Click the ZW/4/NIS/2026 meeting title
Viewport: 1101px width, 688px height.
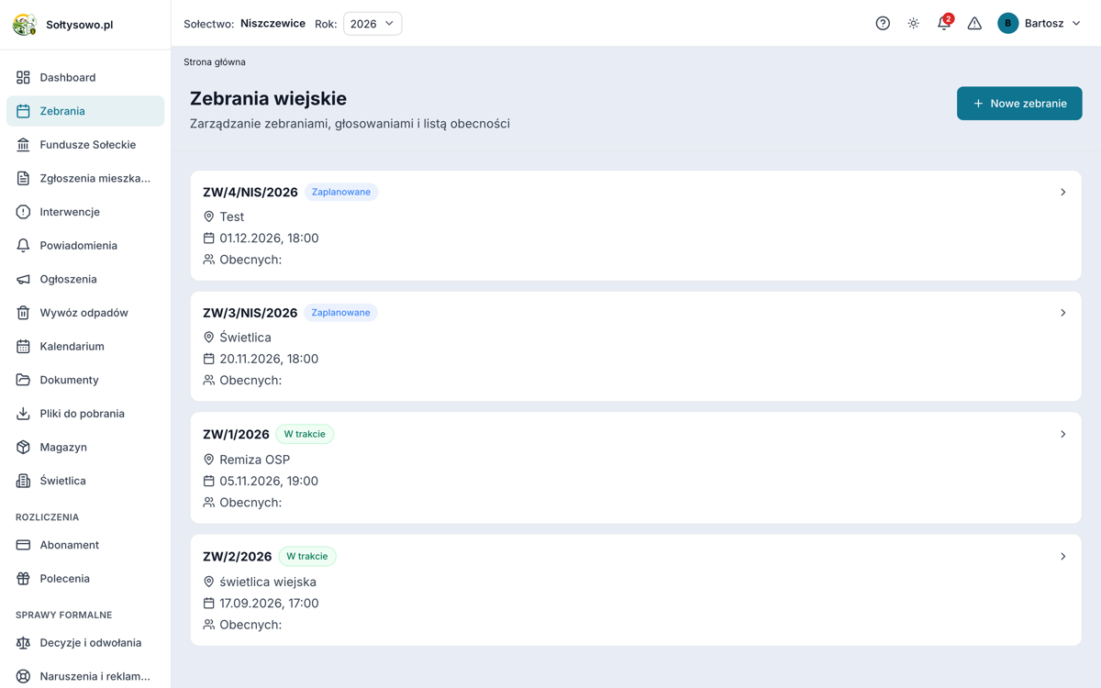250,192
